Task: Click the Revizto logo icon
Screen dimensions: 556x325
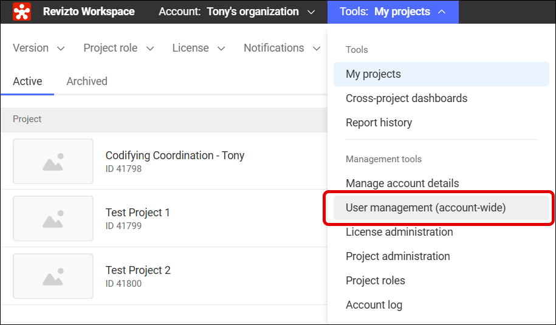Action: pyautogui.click(x=22, y=12)
